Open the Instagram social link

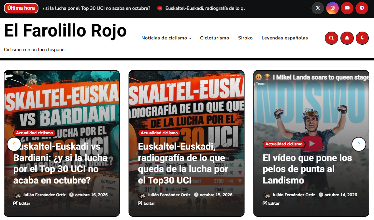(333, 8)
